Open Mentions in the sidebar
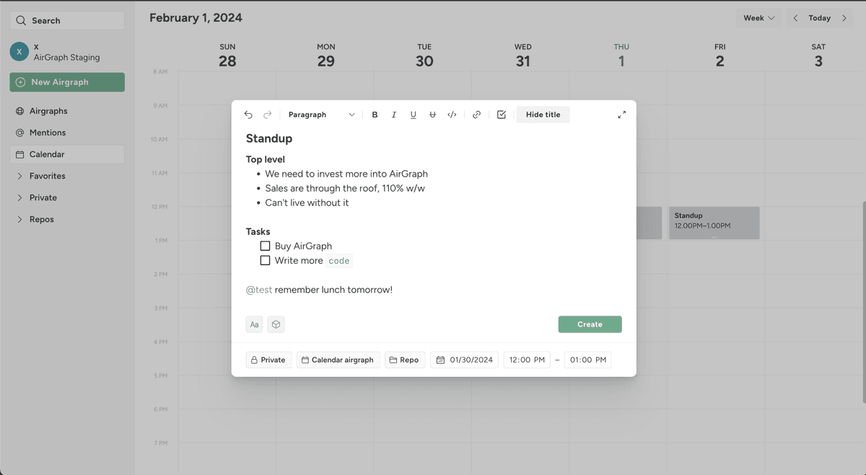The image size is (866, 475). [48, 133]
